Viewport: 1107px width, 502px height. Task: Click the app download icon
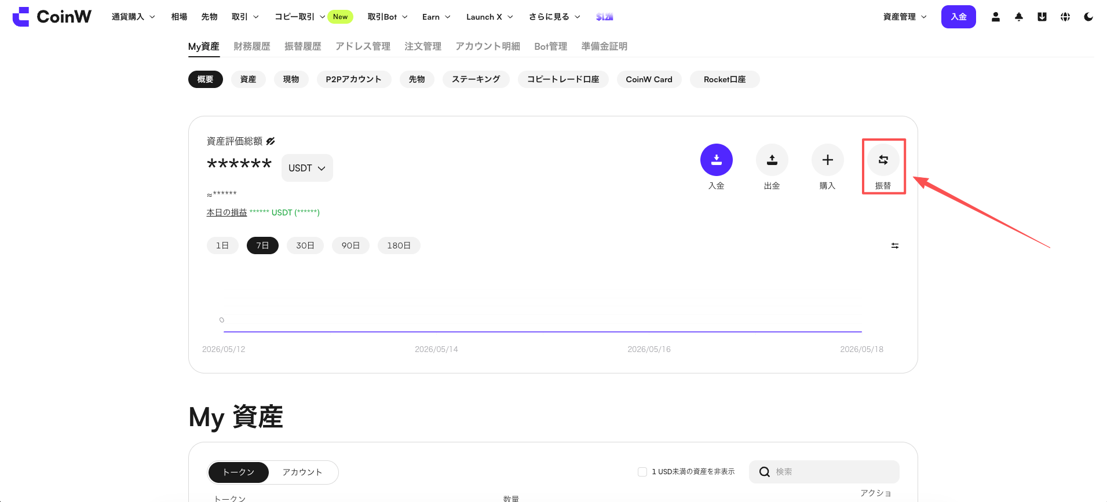[1042, 17]
